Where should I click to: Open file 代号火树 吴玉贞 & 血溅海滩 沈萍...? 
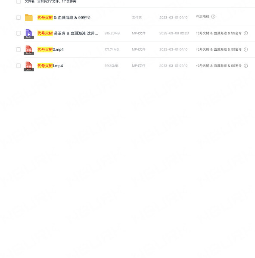click(x=68, y=33)
